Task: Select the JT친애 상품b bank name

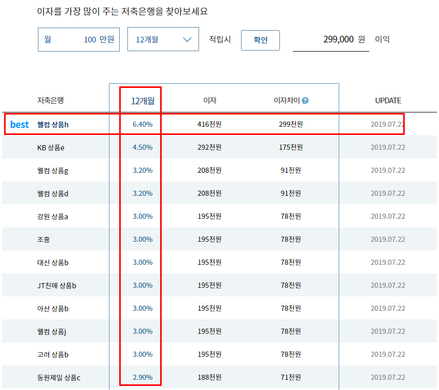Action: point(57,285)
